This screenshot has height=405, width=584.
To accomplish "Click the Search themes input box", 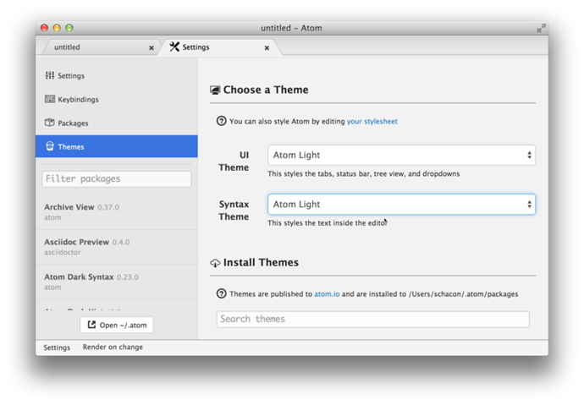I will click(x=372, y=320).
